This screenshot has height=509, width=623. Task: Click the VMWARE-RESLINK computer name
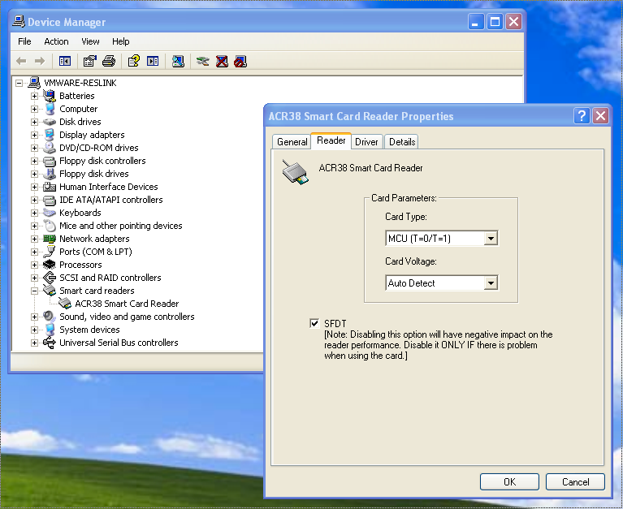tap(80, 83)
